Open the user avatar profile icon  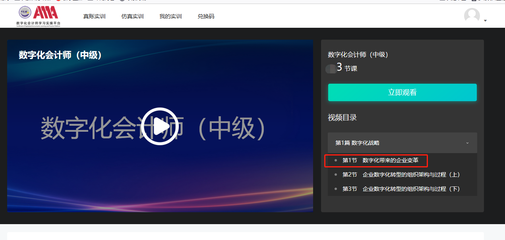point(472,15)
